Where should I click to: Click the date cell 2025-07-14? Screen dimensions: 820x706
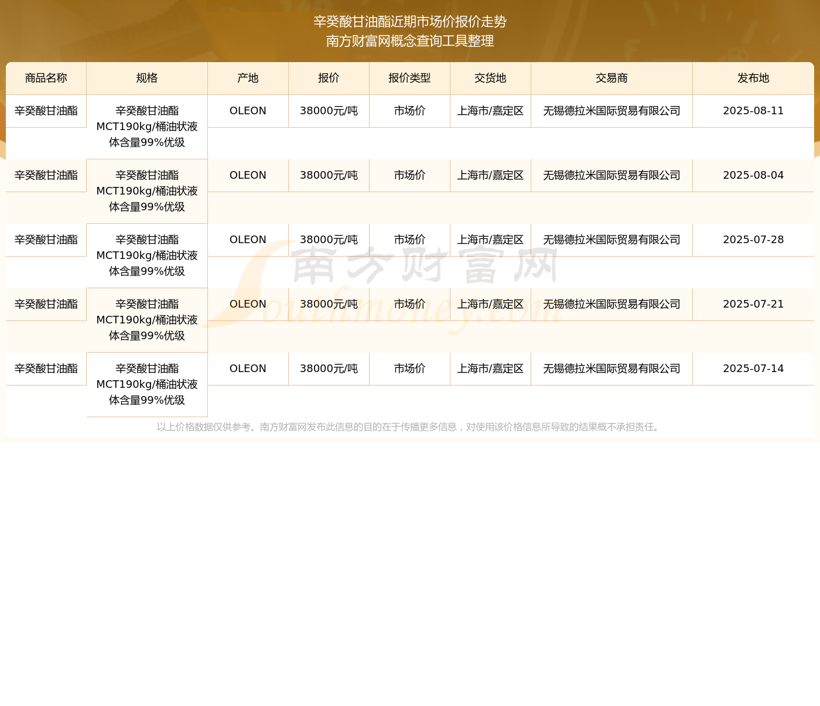click(753, 369)
